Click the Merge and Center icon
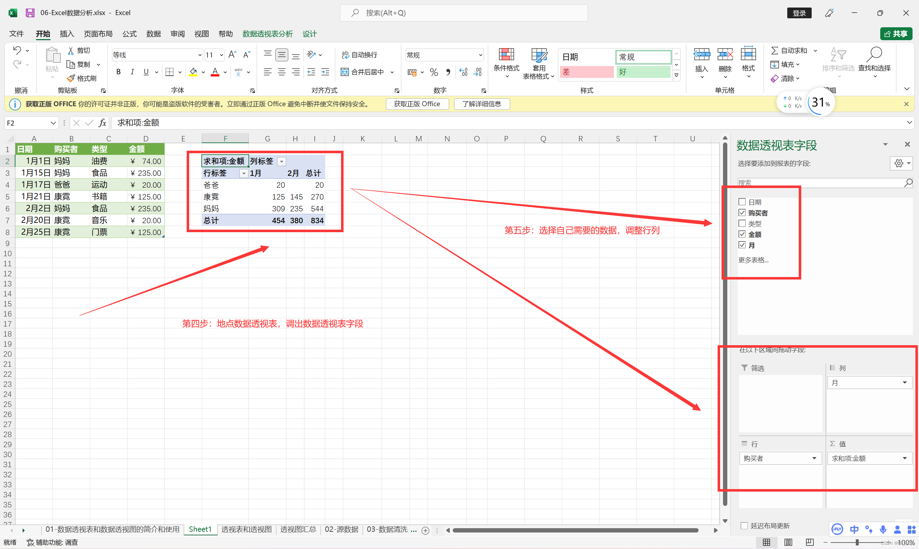Image resolution: width=919 pixels, height=549 pixels. [x=345, y=72]
